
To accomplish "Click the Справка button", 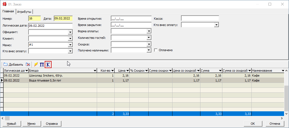I will click(x=52, y=124).
